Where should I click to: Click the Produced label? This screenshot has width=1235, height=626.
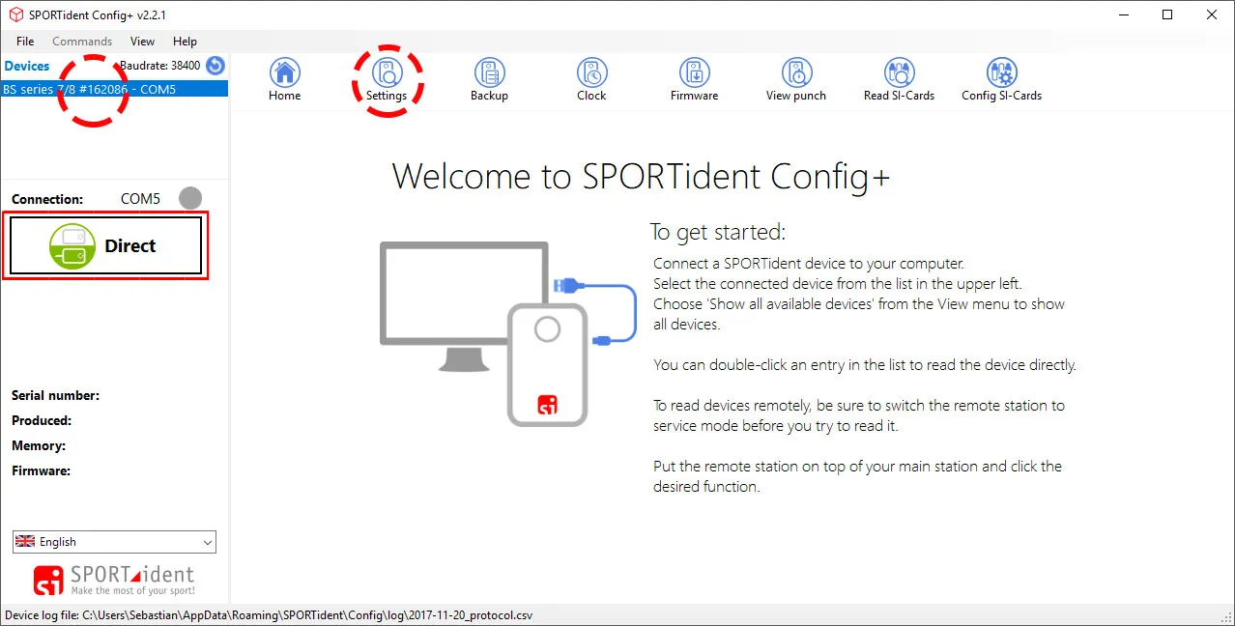[42, 420]
